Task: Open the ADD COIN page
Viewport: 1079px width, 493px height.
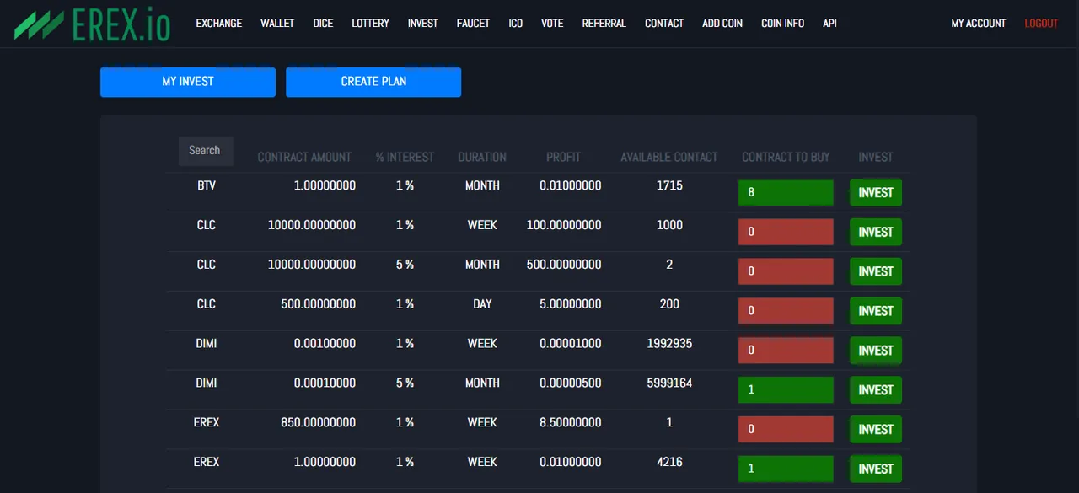Action: coord(722,24)
